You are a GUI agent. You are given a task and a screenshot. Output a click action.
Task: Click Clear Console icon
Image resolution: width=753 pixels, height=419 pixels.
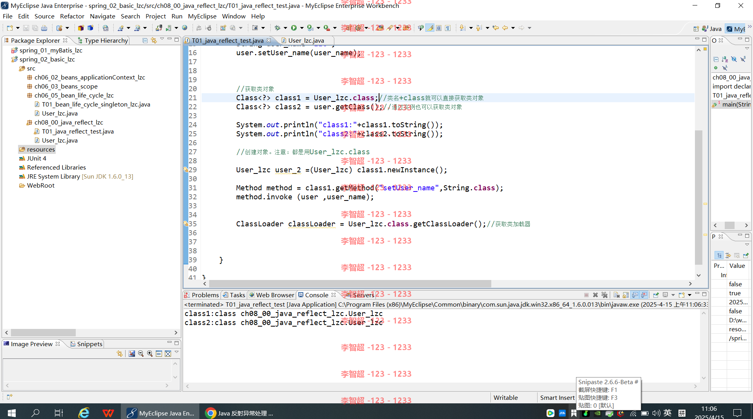coord(616,295)
